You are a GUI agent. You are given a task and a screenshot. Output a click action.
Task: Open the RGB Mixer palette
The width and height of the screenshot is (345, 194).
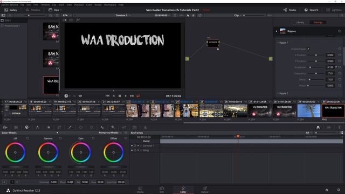pos(37,127)
